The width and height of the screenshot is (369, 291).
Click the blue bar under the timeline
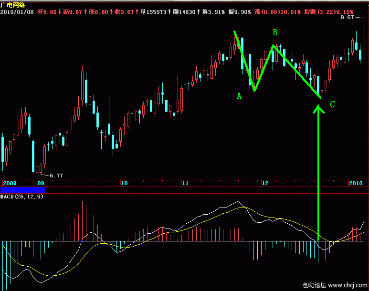[22, 190]
